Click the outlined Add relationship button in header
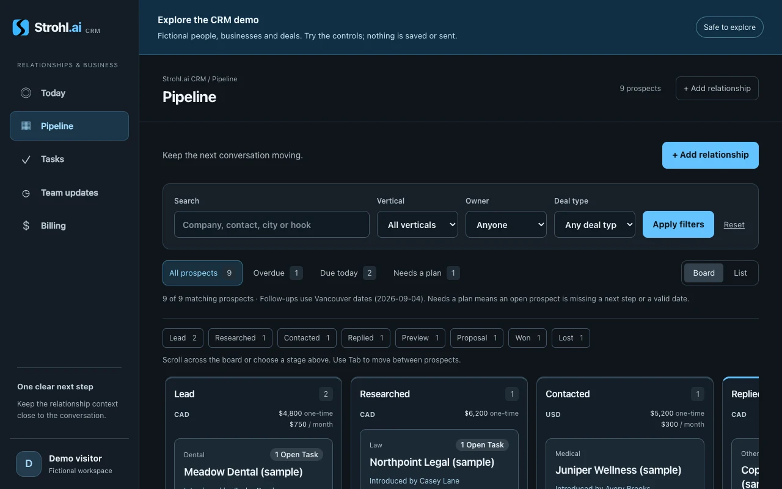The height and width of the screenshot is (489, 782). click(x=717, y=88)
